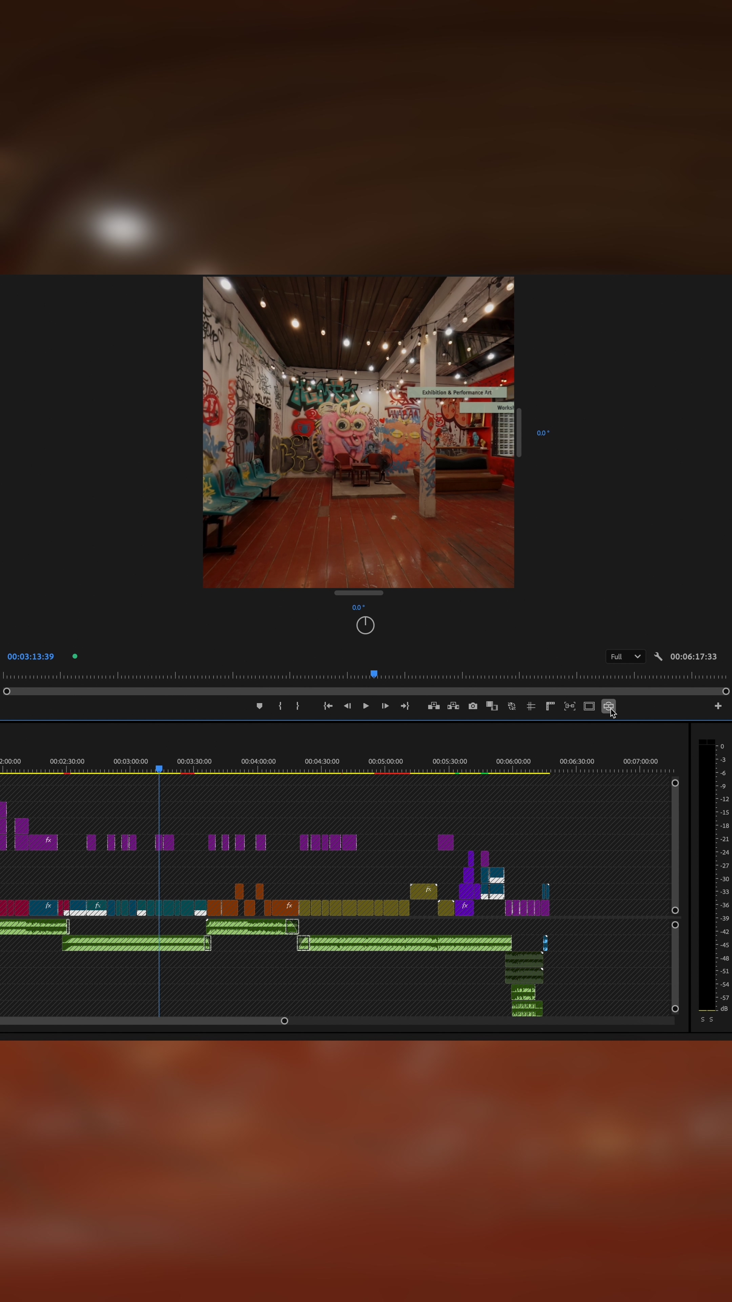732x1302 pixels.
Task: Export frame with camera icon
Action: (x=473, y=706)
